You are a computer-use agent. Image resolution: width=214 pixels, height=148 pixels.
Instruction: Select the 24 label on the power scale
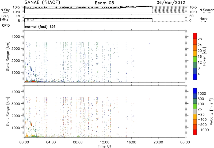[x=200, y=45]
